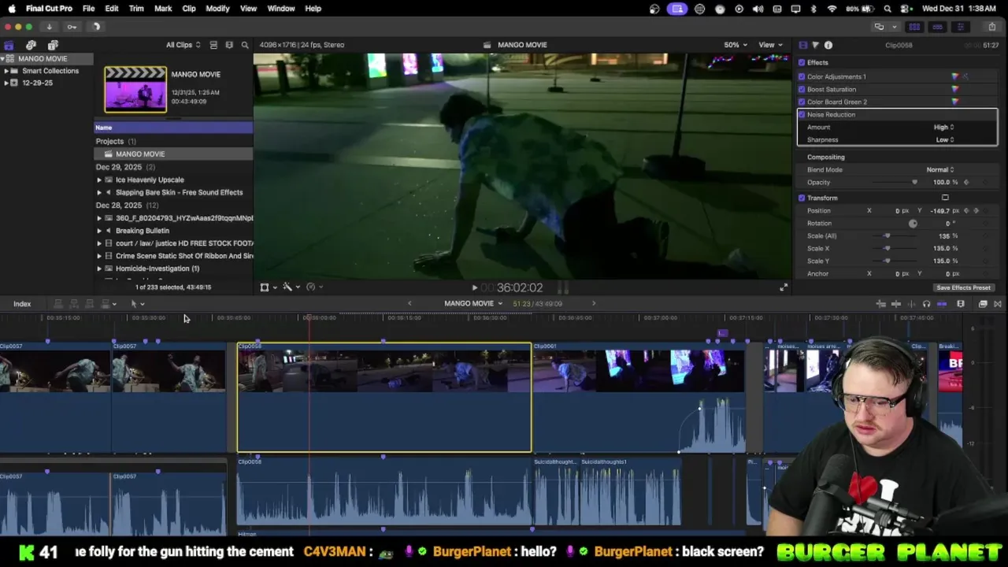
Task: Open Color Board Green 2 color controls
Action: [955, 102]
